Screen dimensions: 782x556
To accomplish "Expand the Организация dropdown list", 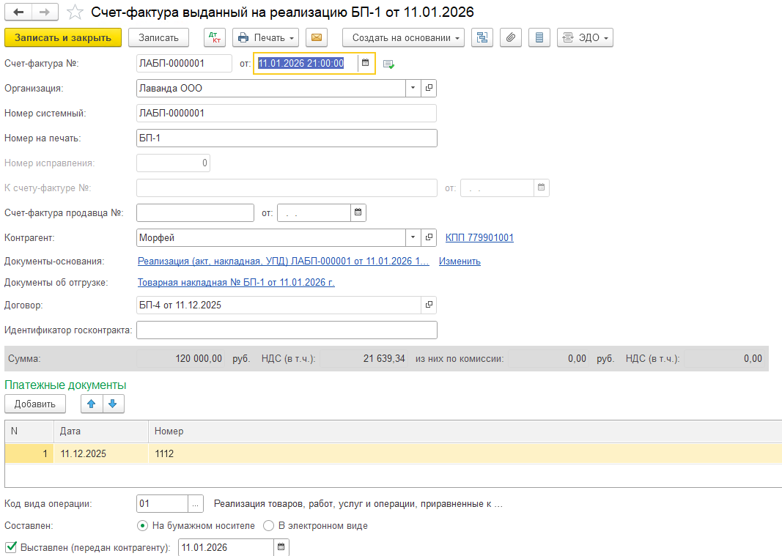I will 413,89.
